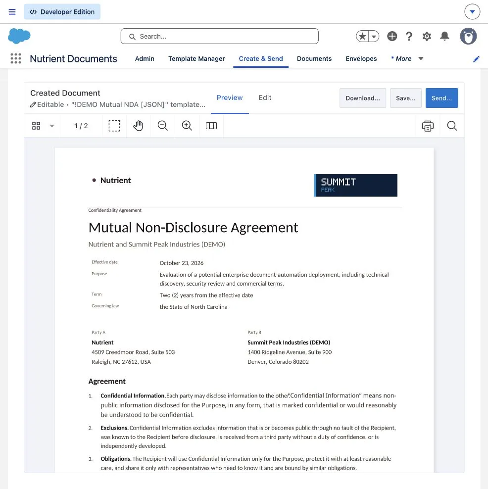Click the 'Created Document' heading
The width and height of the screenshot is (488, 489).
65,93
